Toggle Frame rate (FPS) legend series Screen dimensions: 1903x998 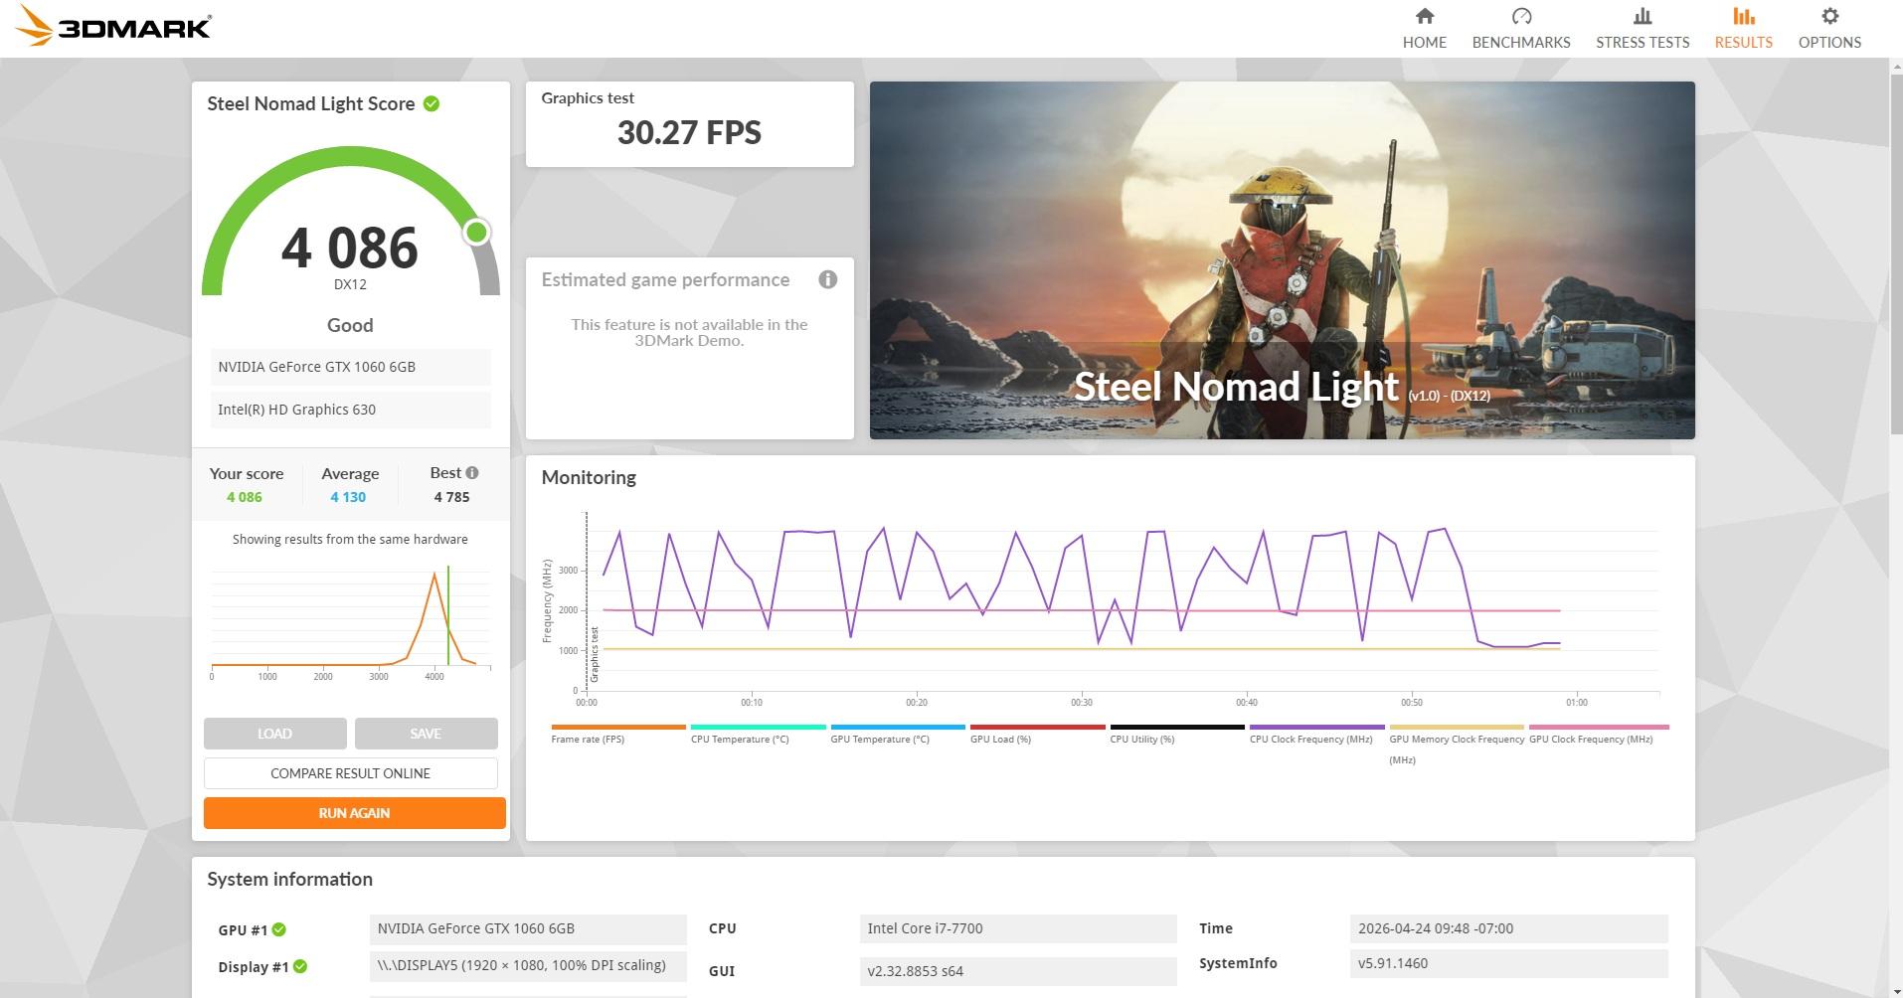617,734
